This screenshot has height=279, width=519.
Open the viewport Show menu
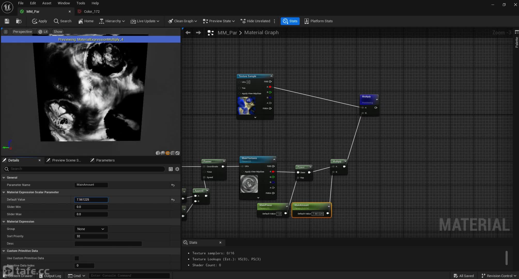[x=58, y=32]
